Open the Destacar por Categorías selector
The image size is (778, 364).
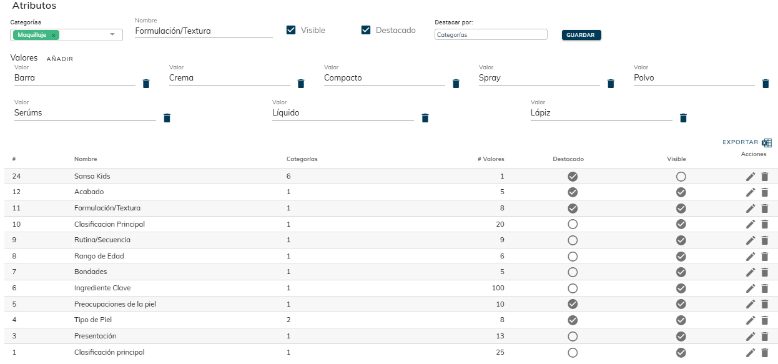coord(490,35)
